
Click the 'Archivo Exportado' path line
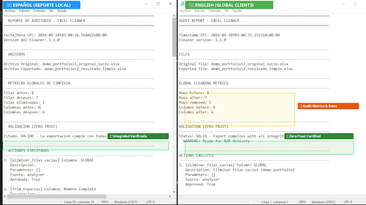click(x=65, y=69)
